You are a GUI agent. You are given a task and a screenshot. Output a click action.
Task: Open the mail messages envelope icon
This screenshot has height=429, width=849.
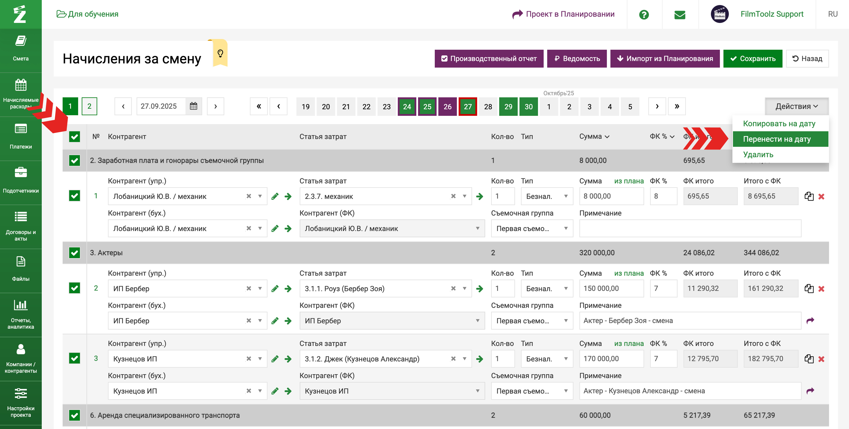tap(680, 15)
